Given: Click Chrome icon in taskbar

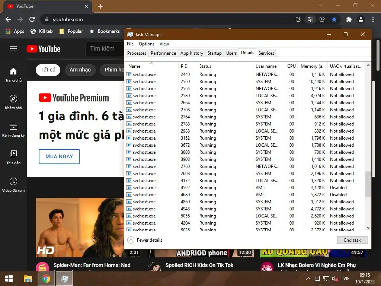Looking at the screenshot, I should click(x=46, y=279).
